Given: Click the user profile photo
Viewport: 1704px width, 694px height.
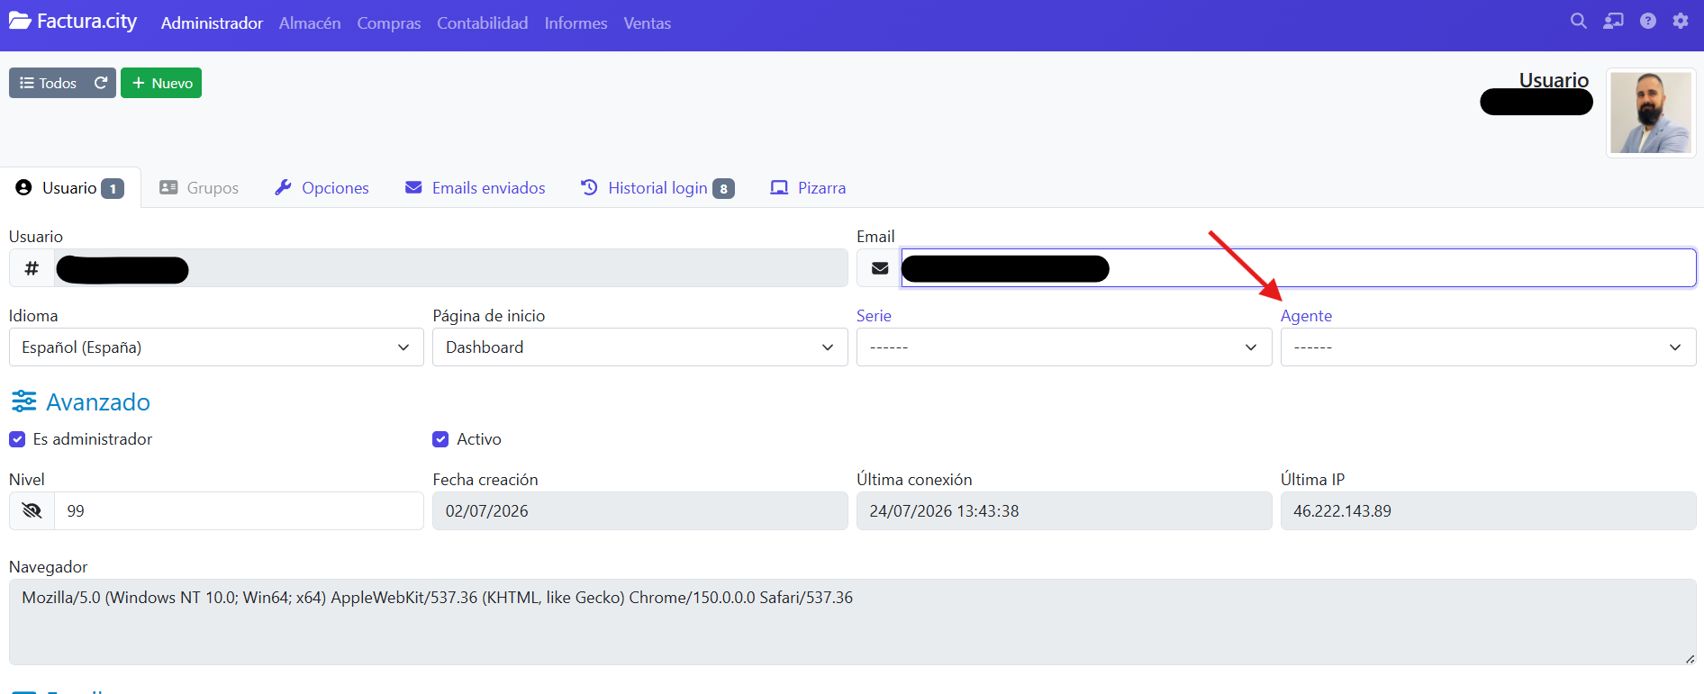Looking at the screenshot, I should pyautogui.click(x=1651, y=113).
